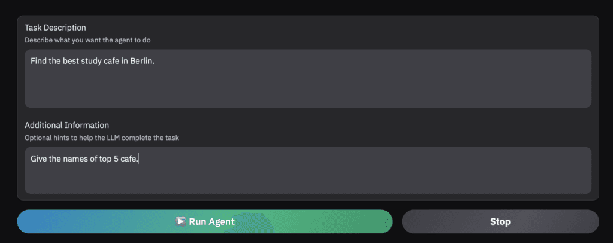Start the agent with Run Agent button
This screenshot has height=243, width=613.
pos(205,221)
